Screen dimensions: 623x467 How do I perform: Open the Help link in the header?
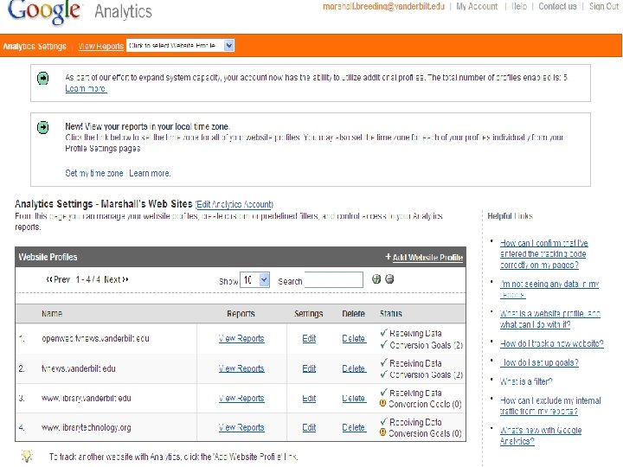click(x=518, y=6)
